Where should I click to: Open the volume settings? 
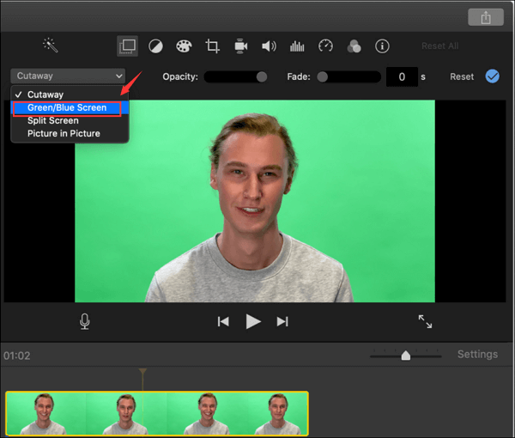[x=269, y=46]
